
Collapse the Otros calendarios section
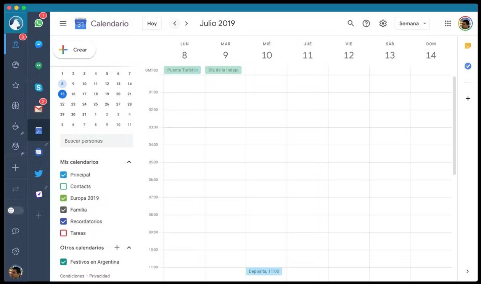tap(129, 248)
